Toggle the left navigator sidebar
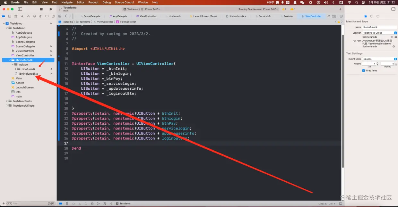Viewport: 398px width, 207px height. [x=20, y=9]
